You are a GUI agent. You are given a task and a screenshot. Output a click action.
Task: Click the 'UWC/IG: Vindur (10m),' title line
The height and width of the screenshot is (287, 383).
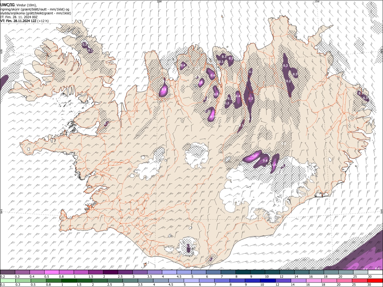(18, 5)
